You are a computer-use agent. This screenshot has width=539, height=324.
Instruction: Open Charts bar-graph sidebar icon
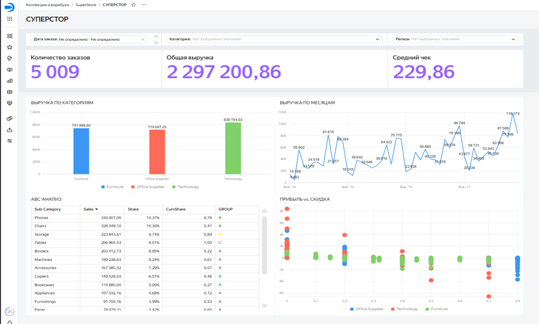9,81
